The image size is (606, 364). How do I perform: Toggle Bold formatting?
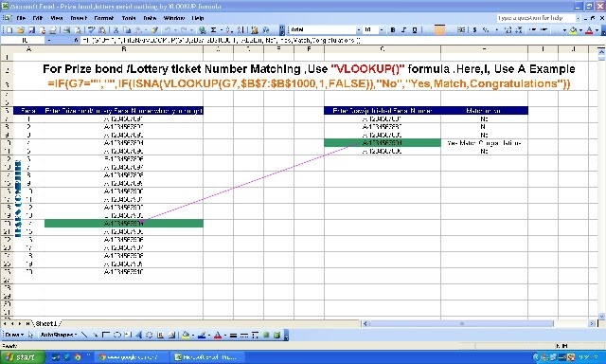(x=393, y=29)
